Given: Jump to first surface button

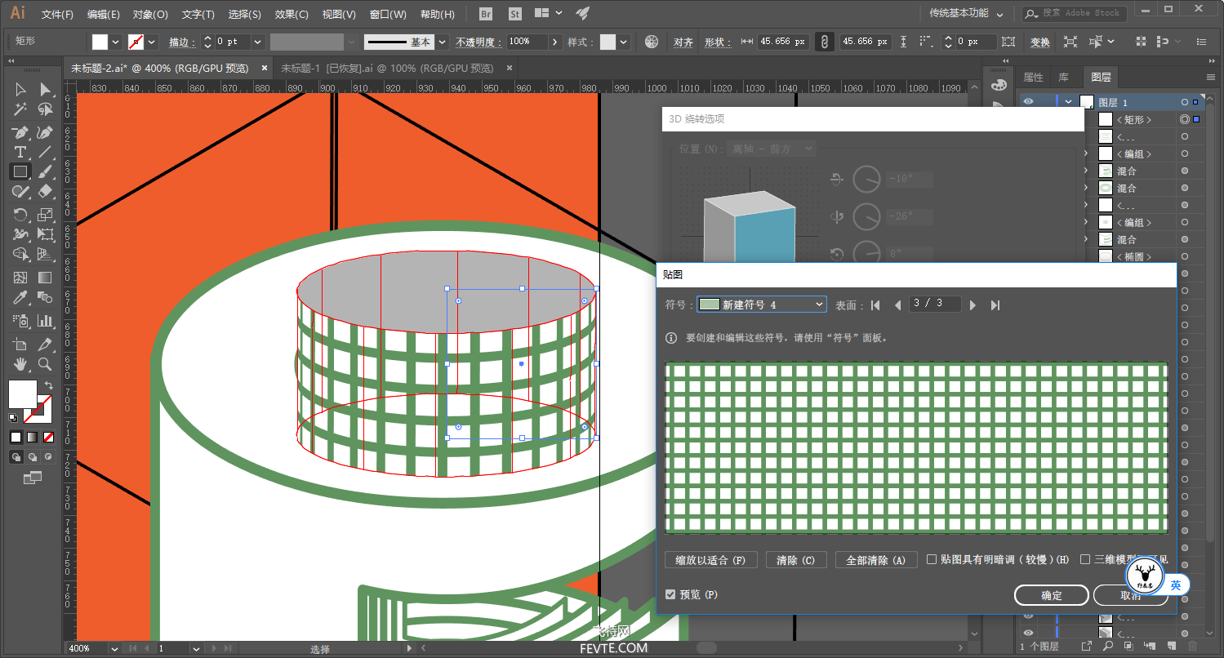Looking at the screenshot, I should point(875,305).
